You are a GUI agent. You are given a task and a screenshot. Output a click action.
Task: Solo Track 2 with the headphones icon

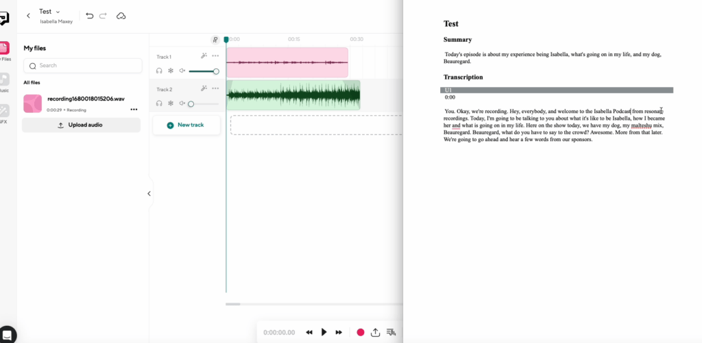point(159,103)
